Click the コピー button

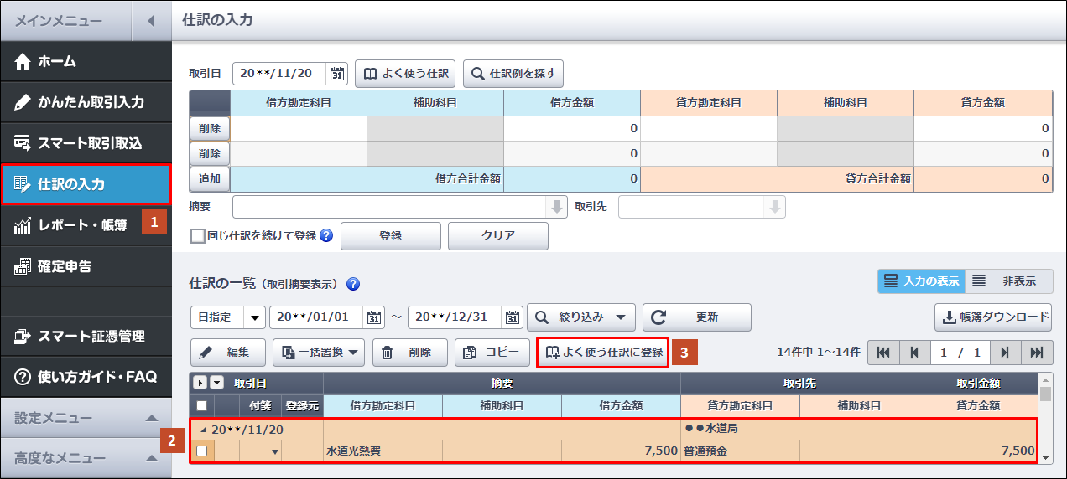pos(492,353)
